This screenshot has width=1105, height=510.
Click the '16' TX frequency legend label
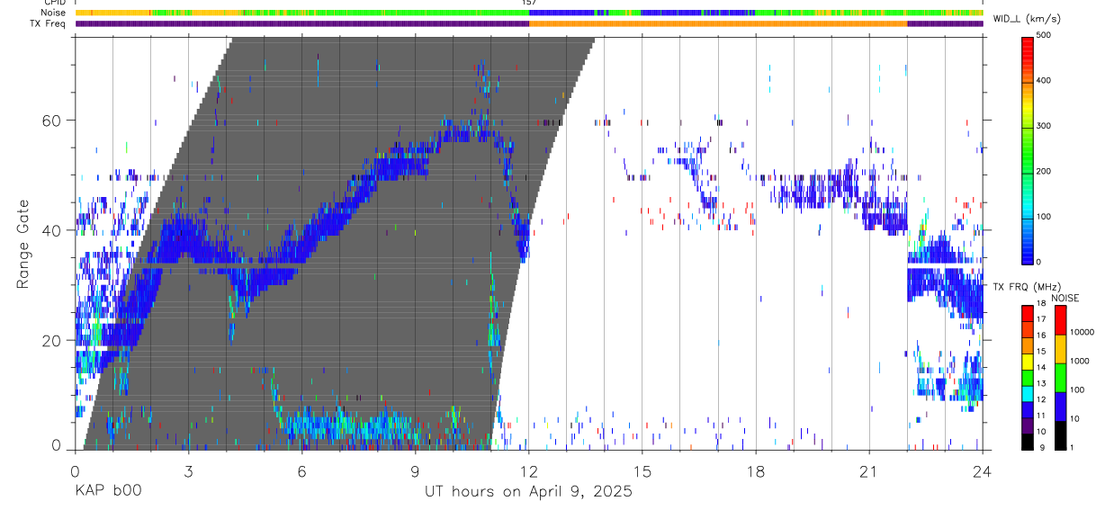coord(1042,335)
